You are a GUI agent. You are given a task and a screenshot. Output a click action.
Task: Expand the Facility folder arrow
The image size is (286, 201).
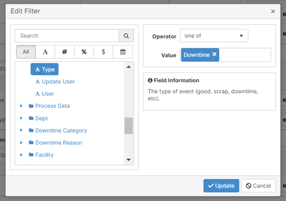(21, 154)
